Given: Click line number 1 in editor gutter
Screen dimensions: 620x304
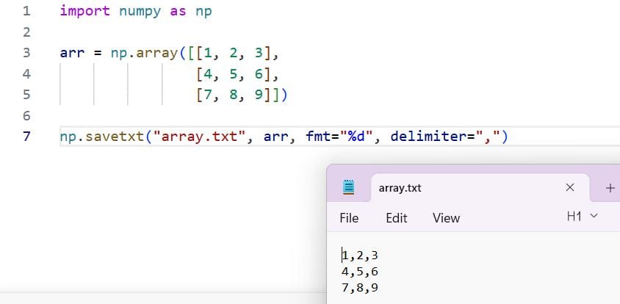Looking at the screenshot, I should 26,11.
